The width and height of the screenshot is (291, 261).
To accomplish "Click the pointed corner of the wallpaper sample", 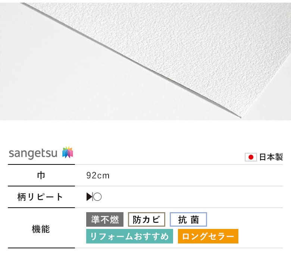I will tap(240, 117).
